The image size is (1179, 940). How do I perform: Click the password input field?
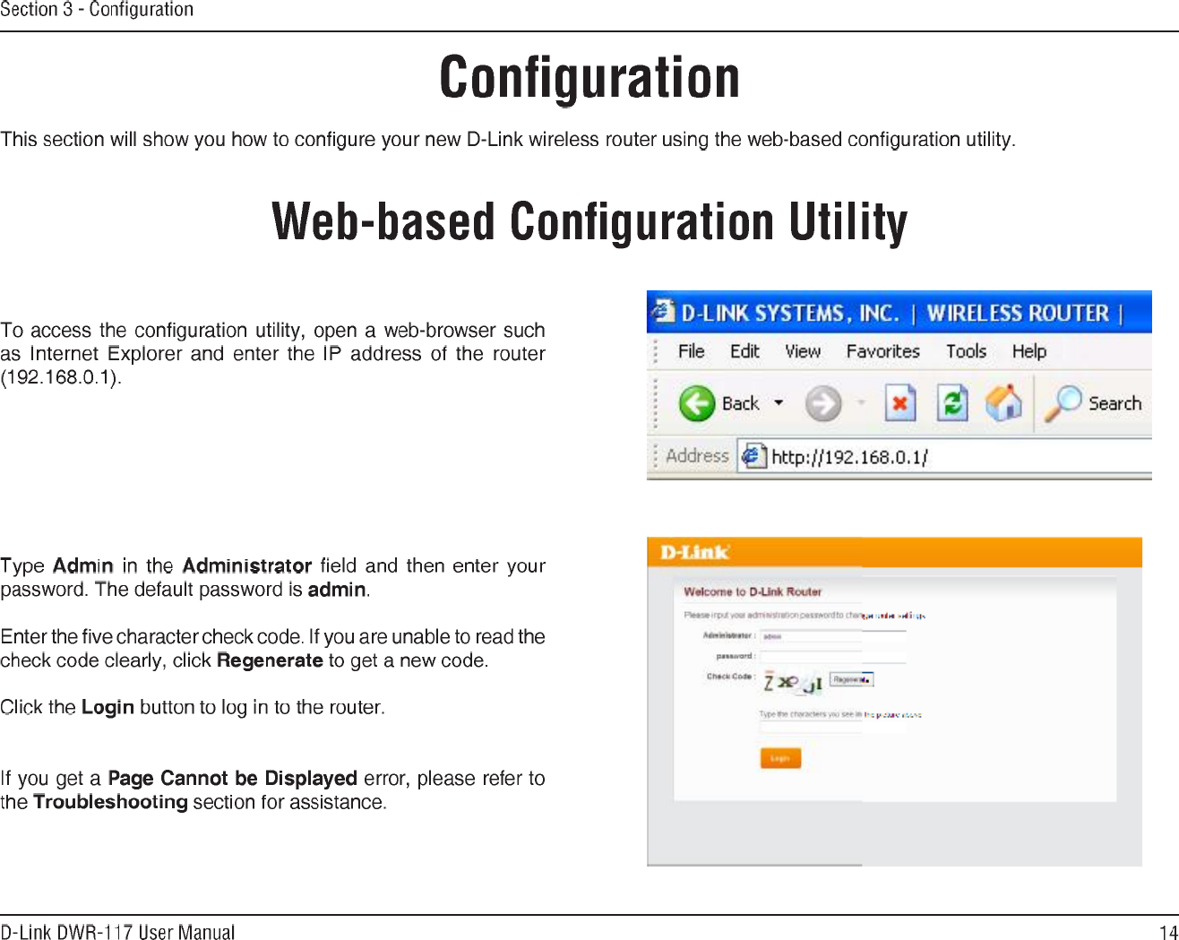(833, 657)
